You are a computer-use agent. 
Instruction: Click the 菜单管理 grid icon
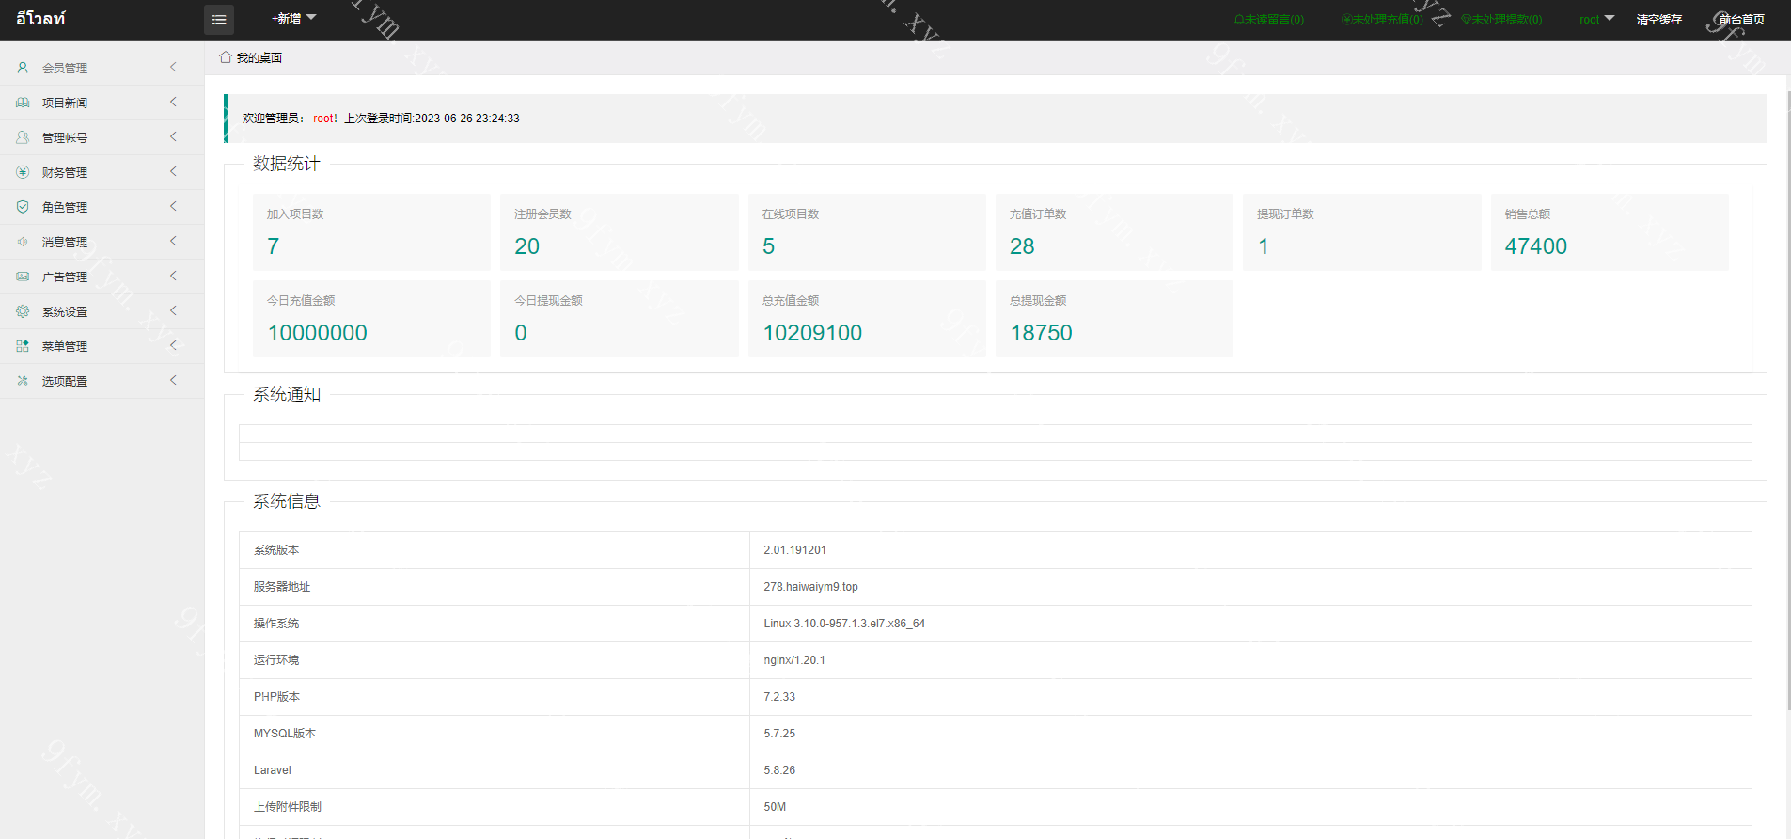tap(23, 346)
